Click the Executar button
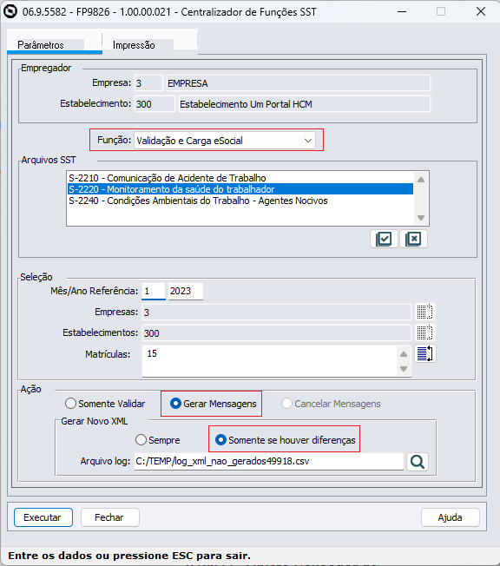The height and width of the screenshot is (566, 500). (43, 517)
